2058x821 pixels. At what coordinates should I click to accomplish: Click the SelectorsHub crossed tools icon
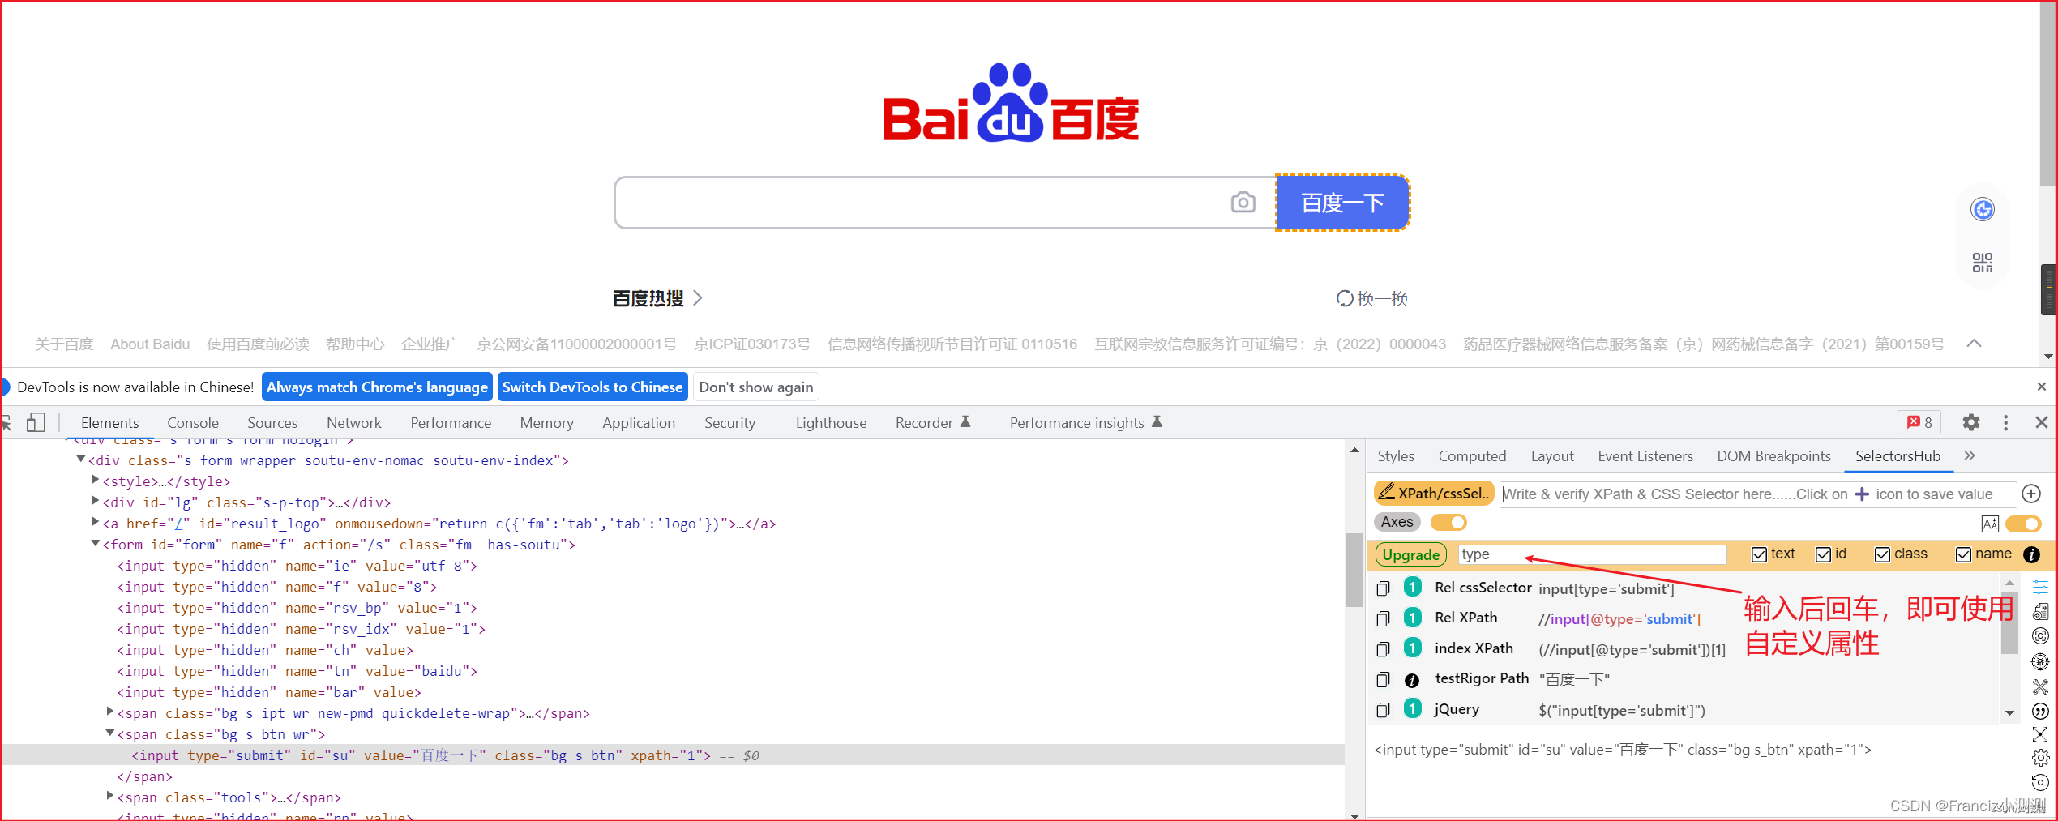click(2040, 686)
